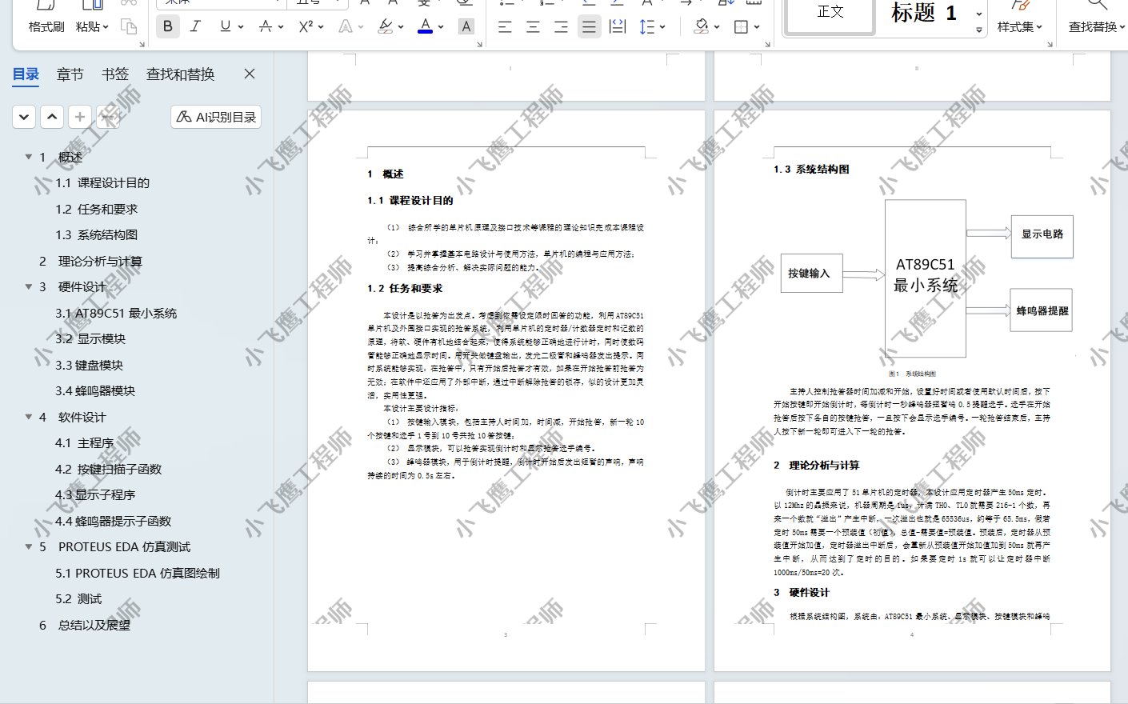The image size is (1128, 704).
Task: Open paragraph settings dialog launcher
Action: click(767, 45)
